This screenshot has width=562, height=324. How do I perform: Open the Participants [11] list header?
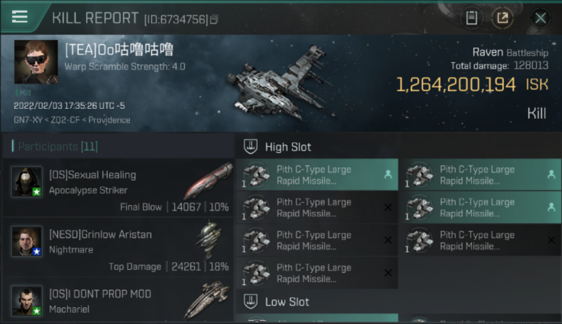[x=55, y=146]
